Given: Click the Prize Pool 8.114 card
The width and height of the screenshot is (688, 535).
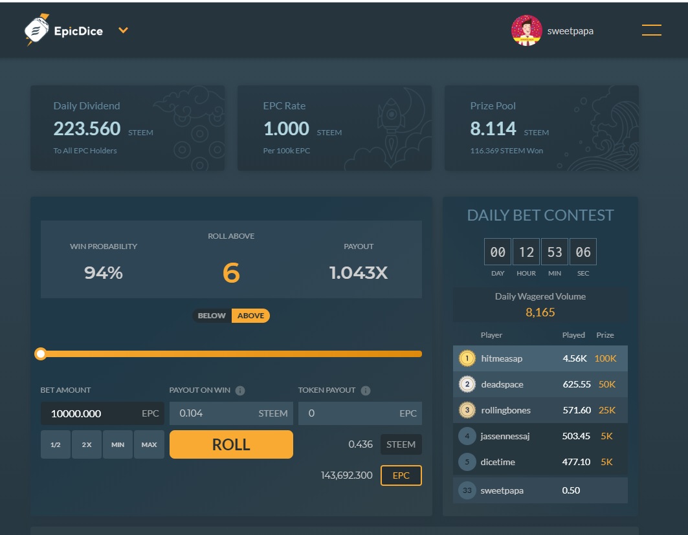Looking at the screenshot, I should (x=542, y=128).
